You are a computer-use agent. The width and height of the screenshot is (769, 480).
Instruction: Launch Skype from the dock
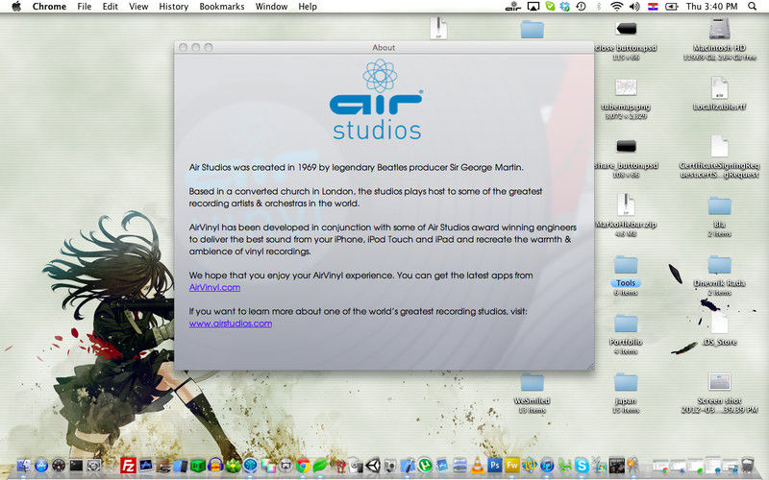[582, 466]
